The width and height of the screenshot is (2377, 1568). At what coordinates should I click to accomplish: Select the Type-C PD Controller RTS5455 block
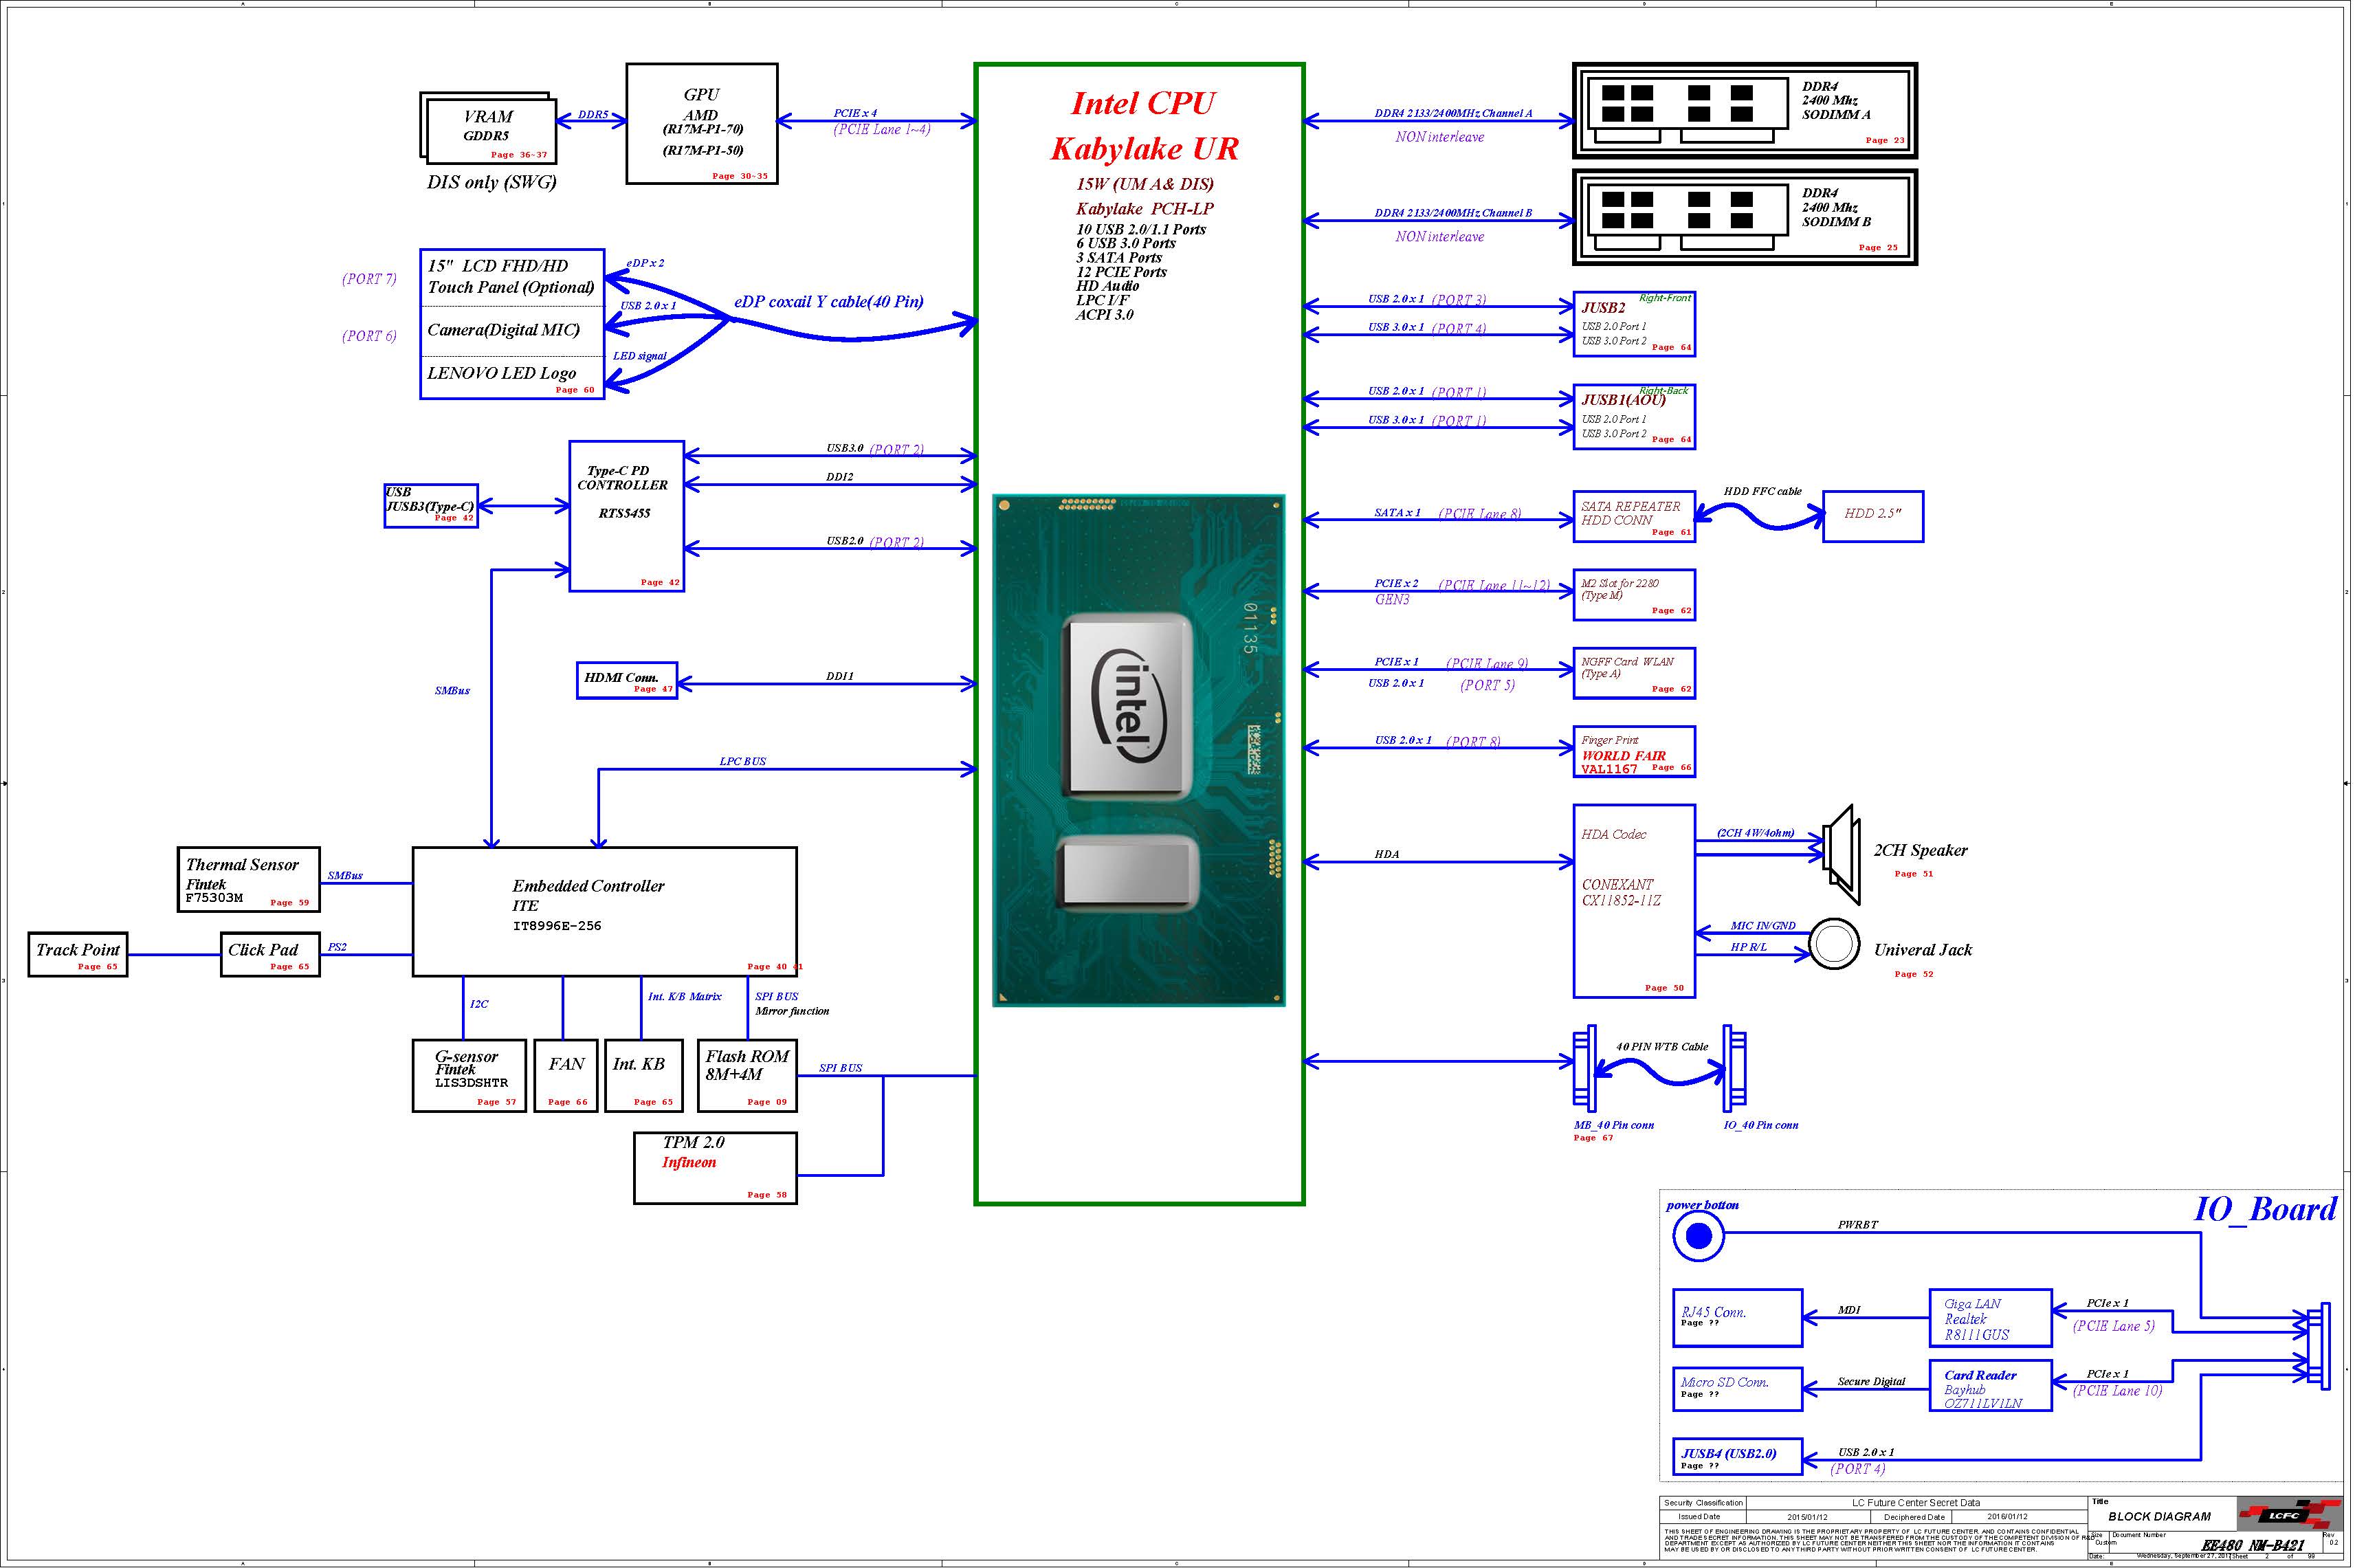point(633,521)
